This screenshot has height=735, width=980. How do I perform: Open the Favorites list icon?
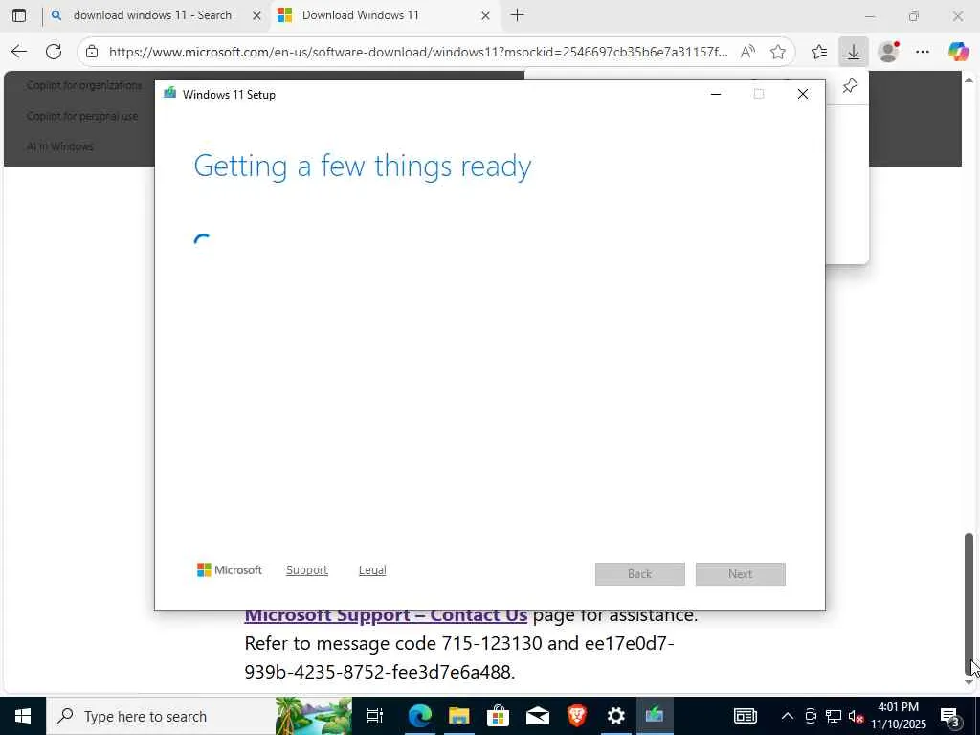(819, 52)
